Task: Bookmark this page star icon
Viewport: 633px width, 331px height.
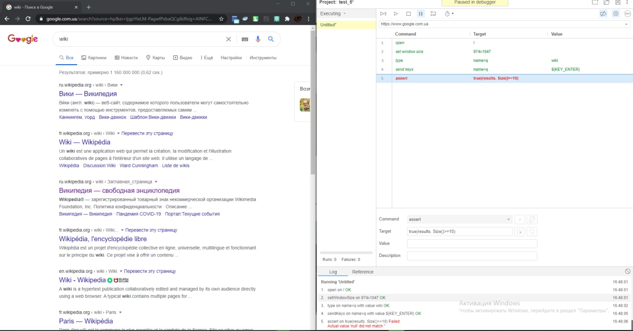Action: coord(222,19)
